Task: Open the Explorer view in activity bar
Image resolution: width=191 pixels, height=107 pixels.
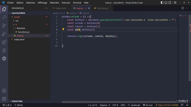Action: point(4,9)
